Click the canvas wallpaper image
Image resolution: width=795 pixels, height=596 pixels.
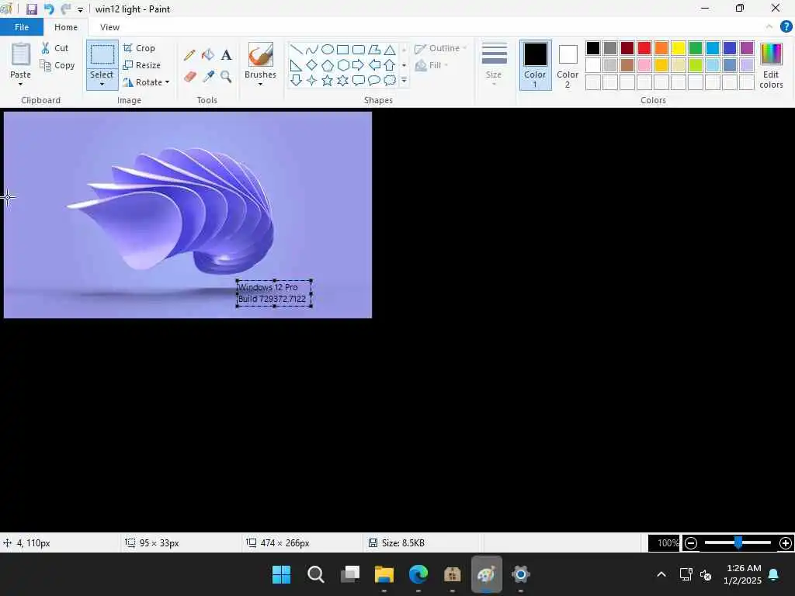(x=188, y=215)
